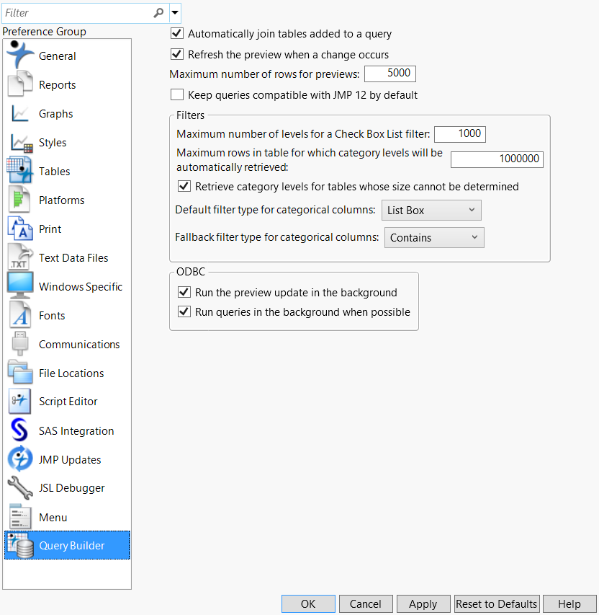This screenshot has height=615, width=599.
Task: Edit the Maximum rows for previews field
Action: (389, 74)
